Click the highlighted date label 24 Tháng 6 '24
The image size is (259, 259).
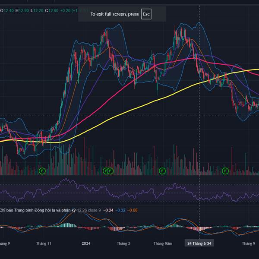(199, 243)
